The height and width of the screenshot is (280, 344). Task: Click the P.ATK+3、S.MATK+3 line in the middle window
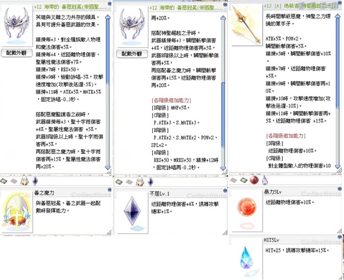coord(177,123)
